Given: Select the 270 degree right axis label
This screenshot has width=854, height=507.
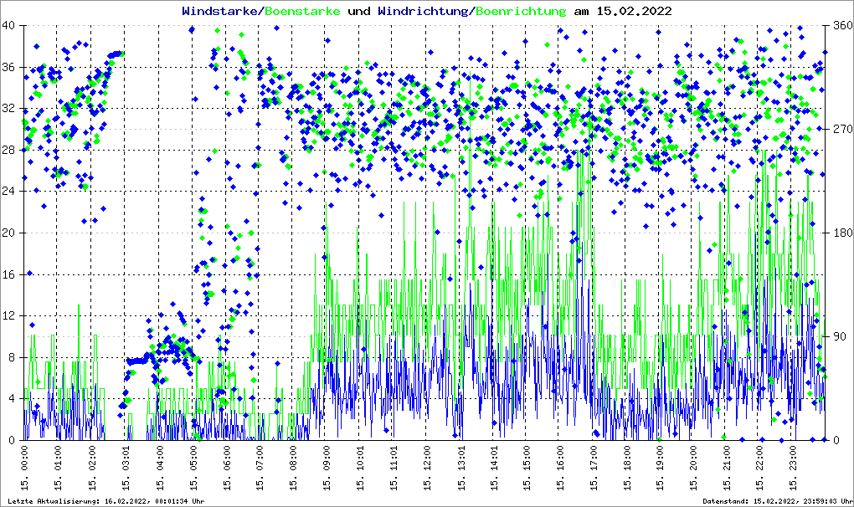Looking at the screenshot, I should [841, 129].
